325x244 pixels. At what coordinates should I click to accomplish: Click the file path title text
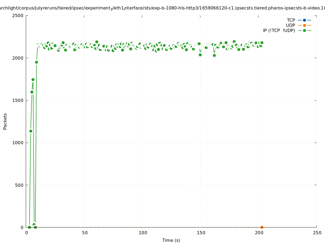(x=162, y=8)
